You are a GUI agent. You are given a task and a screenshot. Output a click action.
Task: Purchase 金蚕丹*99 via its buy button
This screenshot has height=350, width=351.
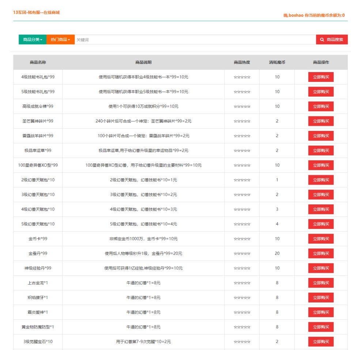(321, 253)
